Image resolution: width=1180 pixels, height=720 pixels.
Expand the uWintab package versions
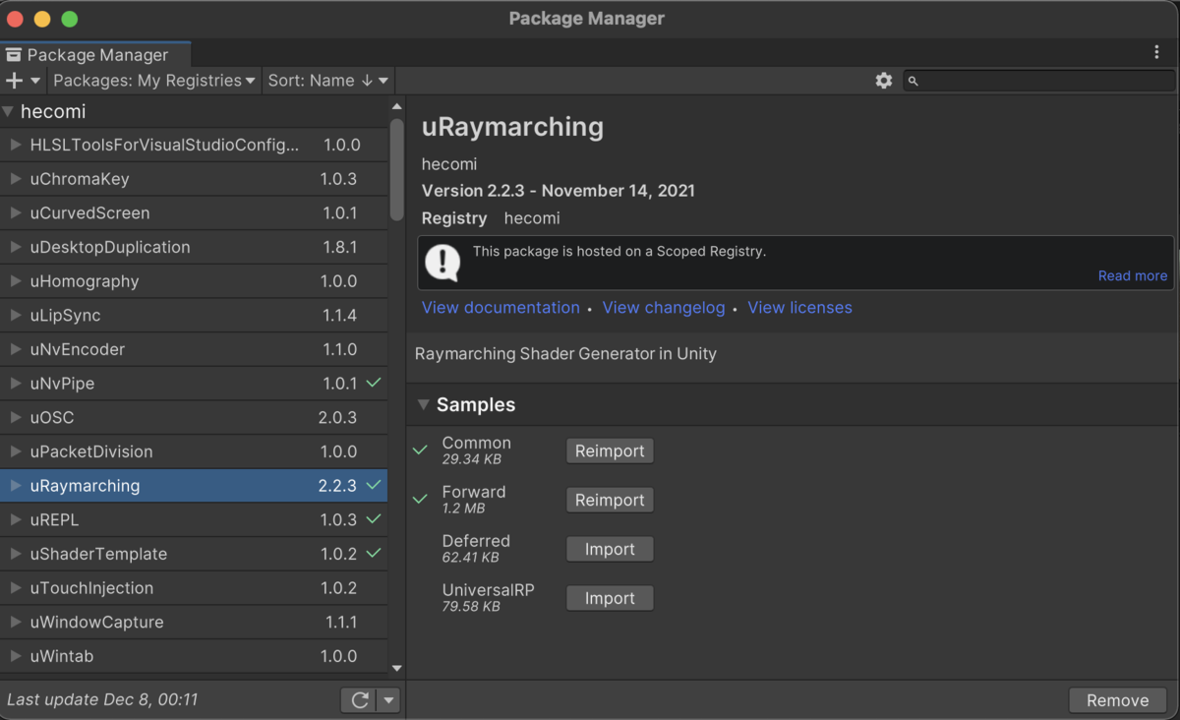tap(16, 656)
